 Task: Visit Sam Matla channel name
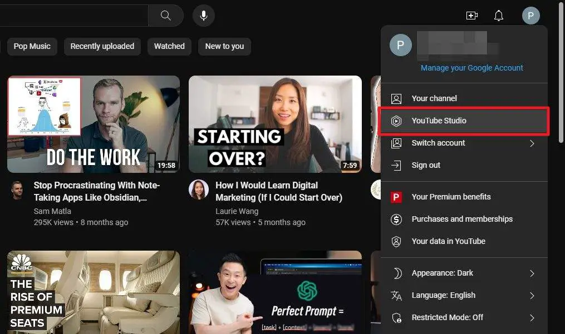pyautogui.click(x=52, y=211)
